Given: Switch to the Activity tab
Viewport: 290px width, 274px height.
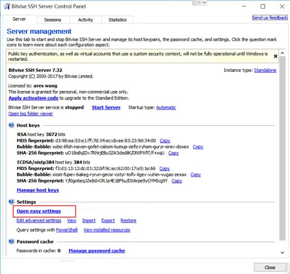Looking at the screenshot, I should point(85,20).
